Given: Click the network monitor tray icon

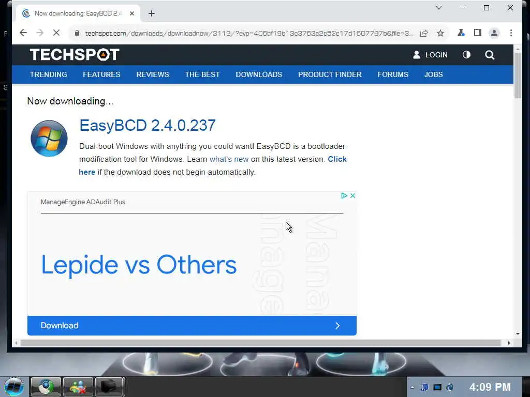Looking at the screenshot, I should click(x=437, y=387).
